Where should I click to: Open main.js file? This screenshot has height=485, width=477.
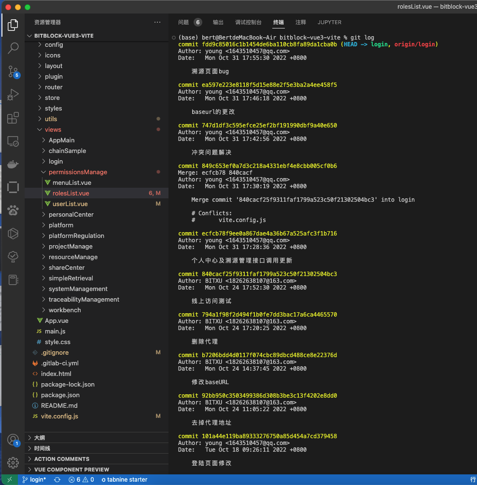[97, 331]
